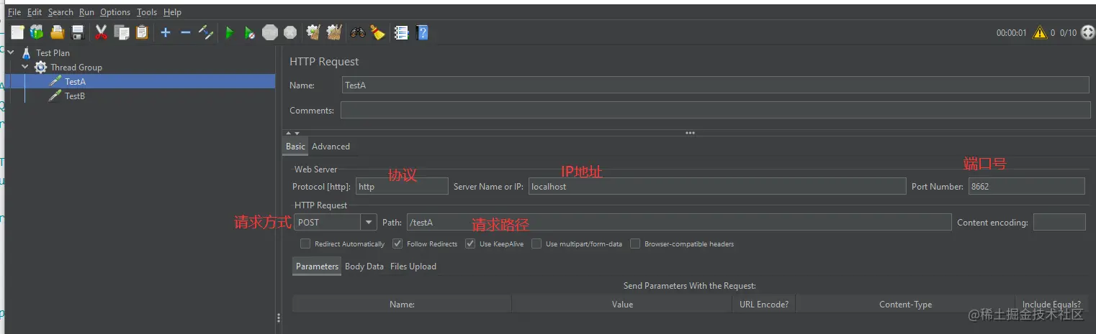Toggle the Use KeepAlive checkbox
Viewport: 1096px width, 334px height.
tap(470, 243)
